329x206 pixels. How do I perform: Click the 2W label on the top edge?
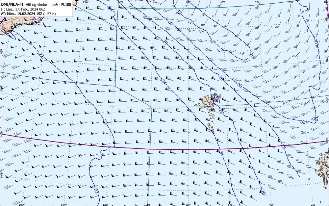pyautogui.click(x=291, y=2)
